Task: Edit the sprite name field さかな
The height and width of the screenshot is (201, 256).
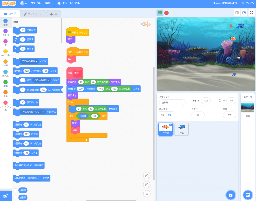Action: click(x=172, y=103)
